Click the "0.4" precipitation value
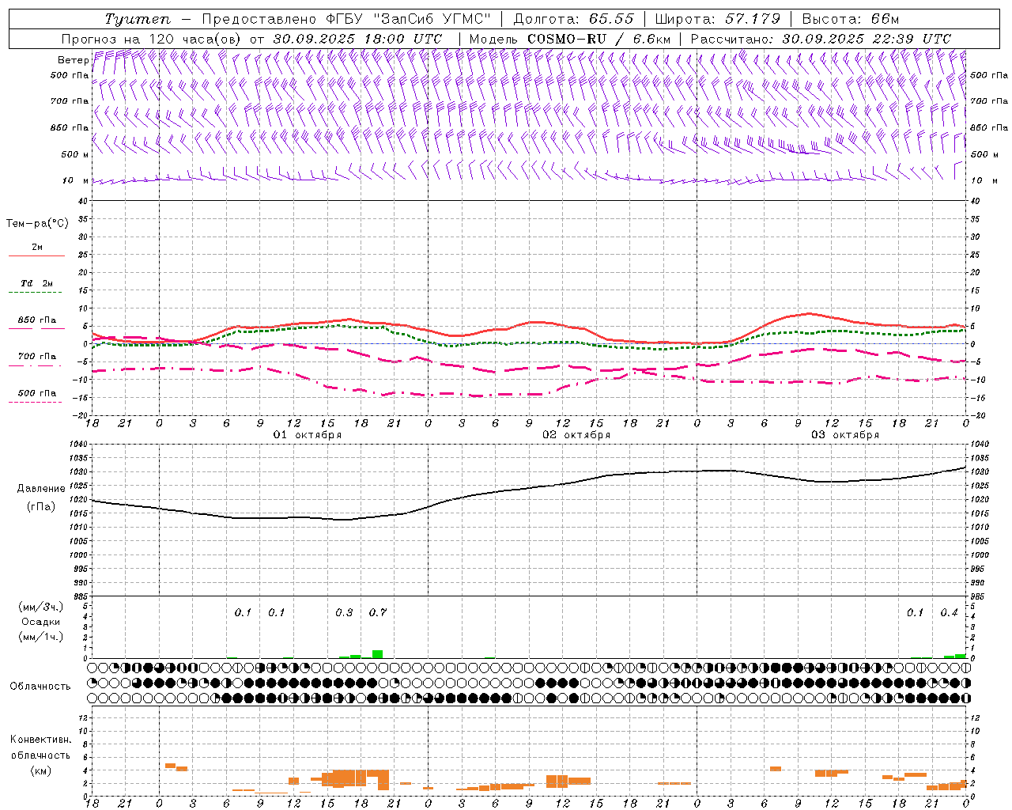 [x=949, y=612]
